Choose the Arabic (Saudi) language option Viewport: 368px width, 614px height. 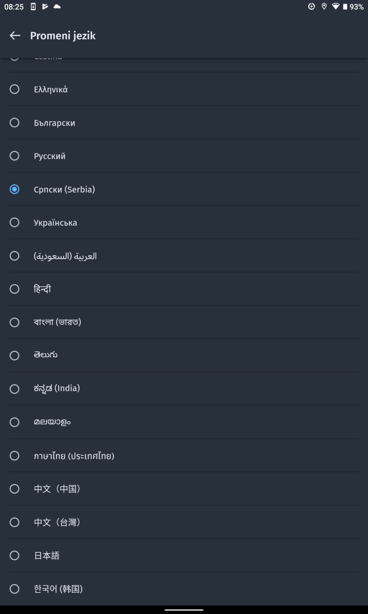tap(14, 256)
